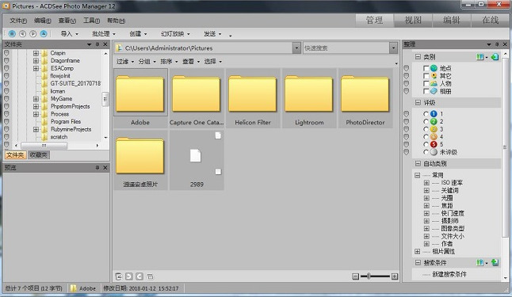
Task: Click rotate left icon in bottom toolbar
Action: (129, 276)
